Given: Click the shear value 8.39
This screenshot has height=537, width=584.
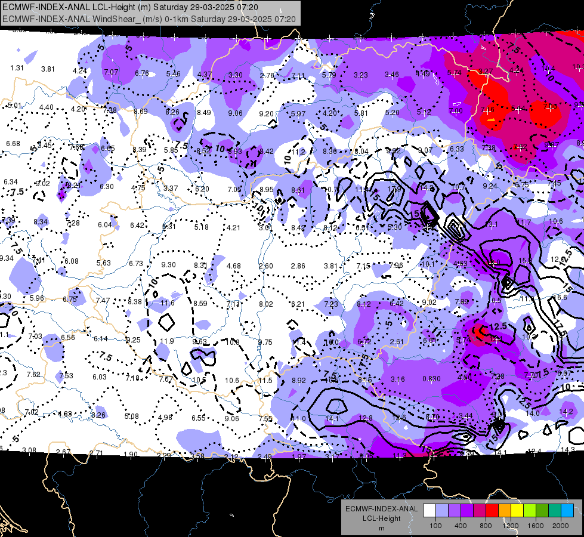Looking at the screenshot, I should (140, 149).
